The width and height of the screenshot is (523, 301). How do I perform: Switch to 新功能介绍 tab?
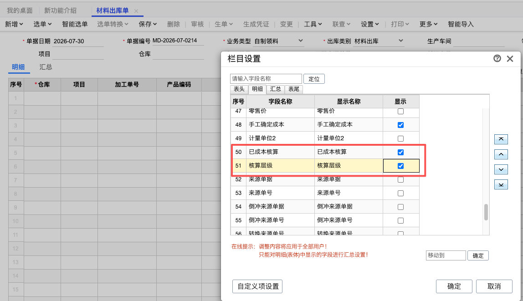click(61, 10)
